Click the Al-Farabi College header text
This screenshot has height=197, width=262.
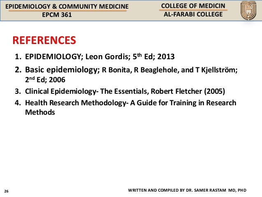(193, 14)
